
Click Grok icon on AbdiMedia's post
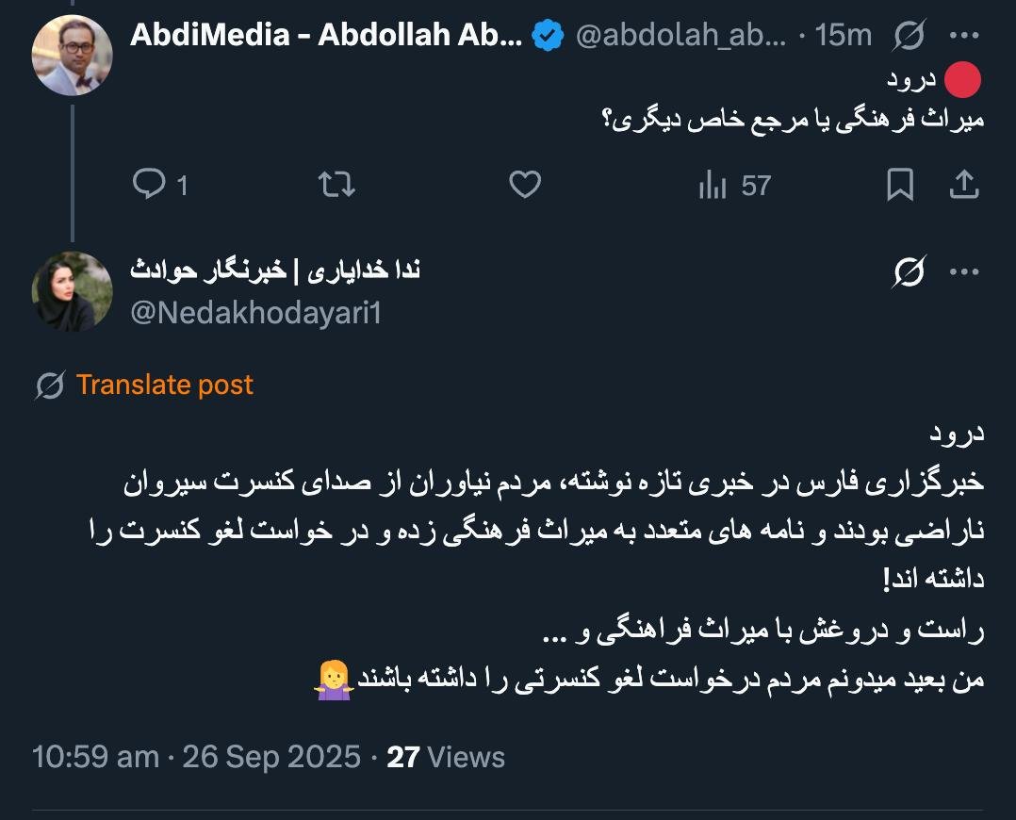pos(908,37)
